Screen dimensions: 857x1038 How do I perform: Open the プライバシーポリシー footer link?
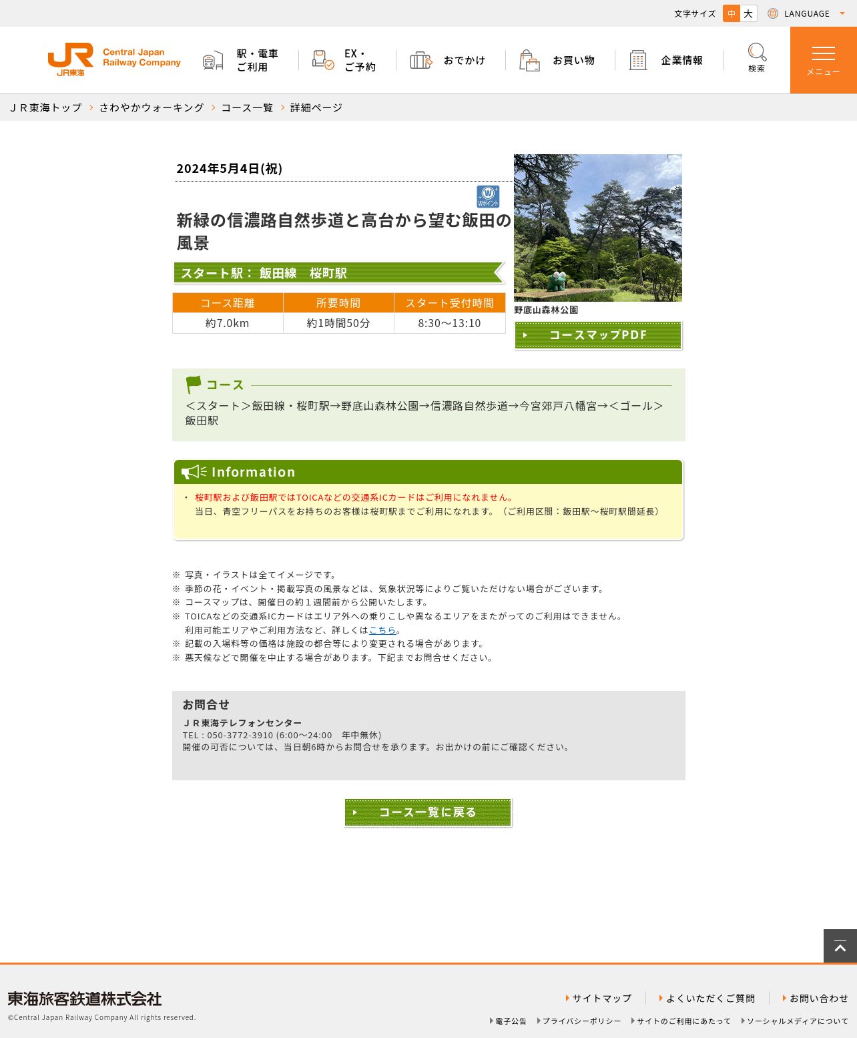click(x=581, y=1021)
